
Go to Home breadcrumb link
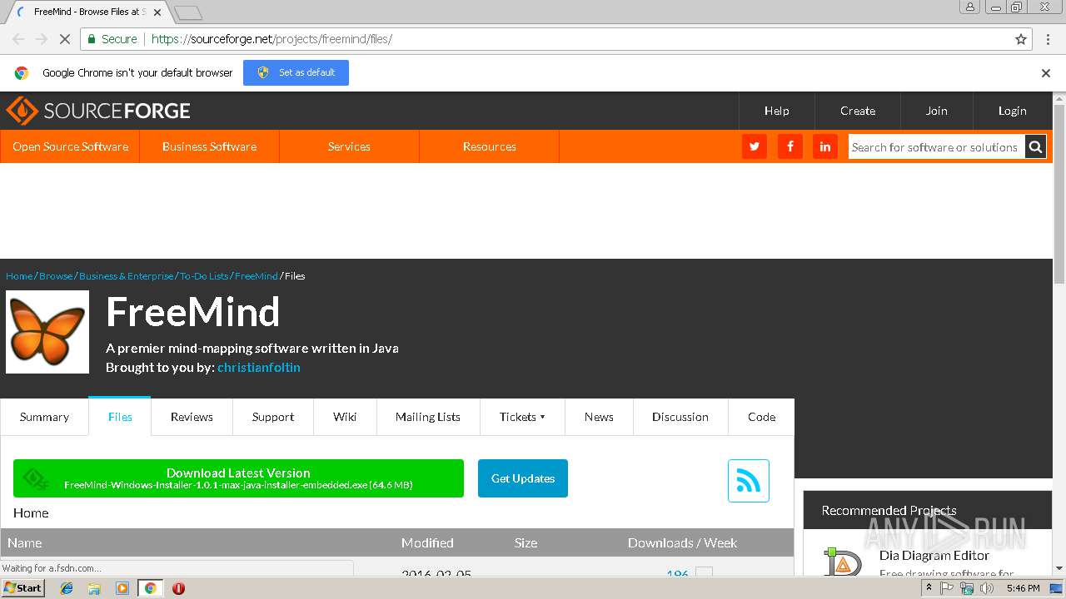point(19,275)
